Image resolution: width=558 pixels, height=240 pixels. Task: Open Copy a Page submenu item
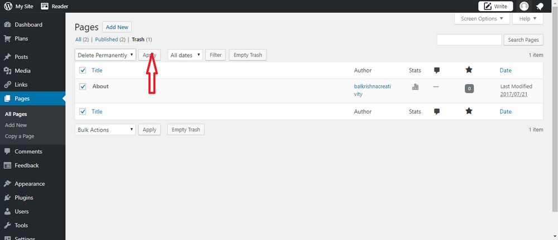(20, 136)
